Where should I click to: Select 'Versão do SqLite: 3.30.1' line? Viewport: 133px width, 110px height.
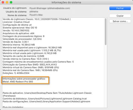tap(16, 42)
